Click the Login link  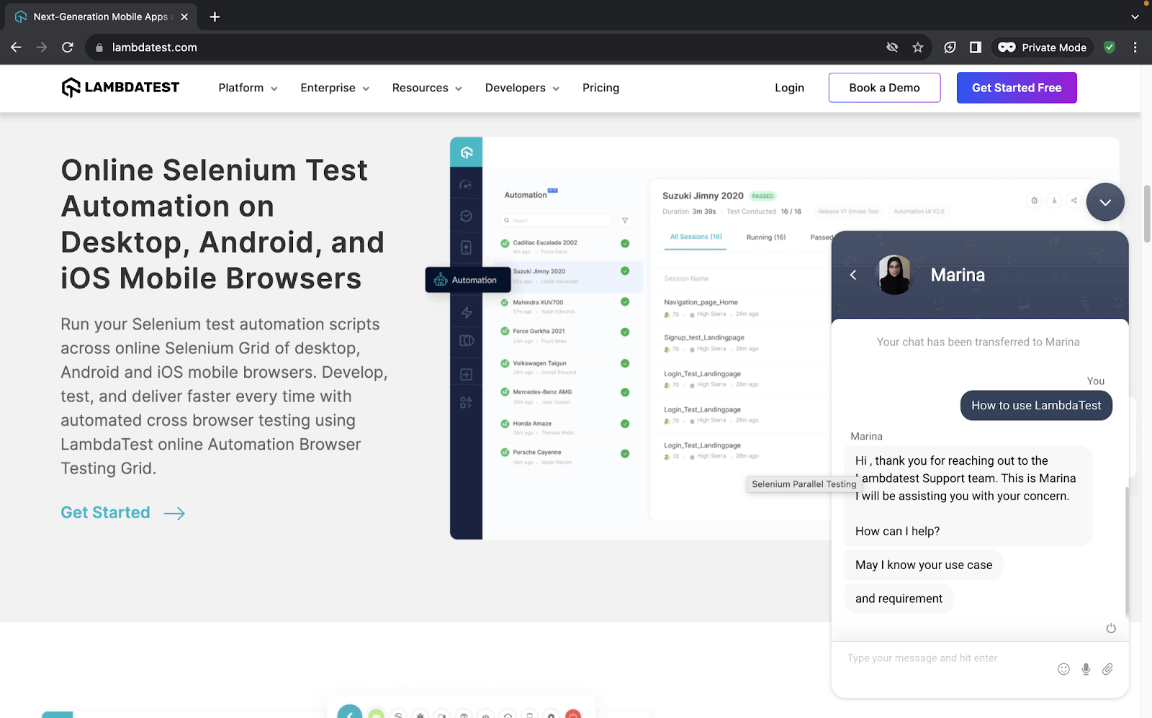pyautogui.click(x=789, y=88)
